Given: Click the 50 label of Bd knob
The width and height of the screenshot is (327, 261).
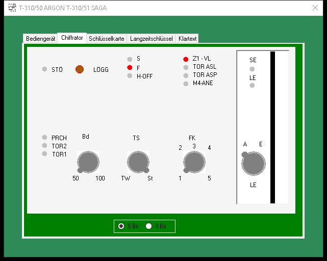Looking at the screenshot, I should tap(76, 178).
